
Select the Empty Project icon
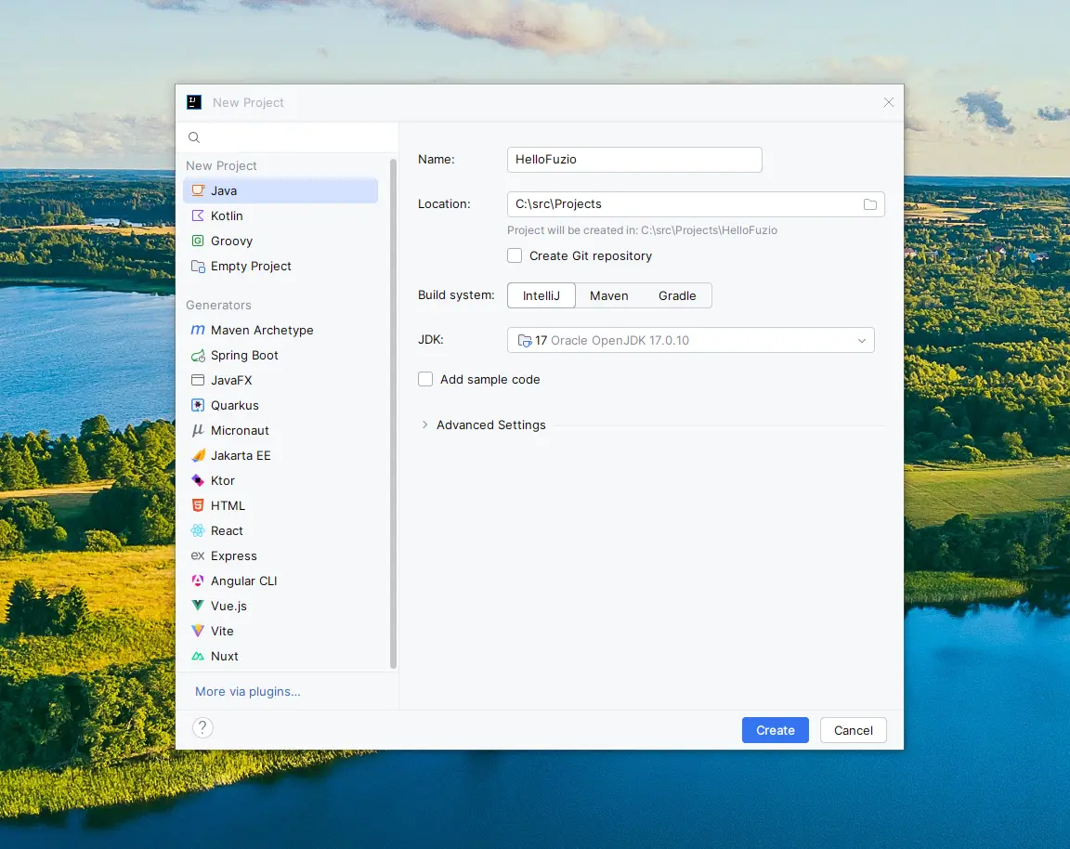point(198,267)
